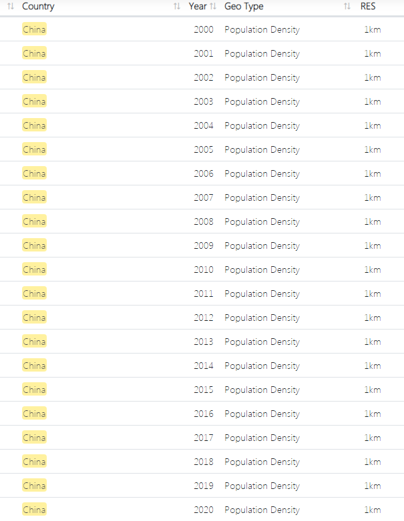Select the China tag in the 2001 row
Screen dimensions: 404x521
[34, 53]
